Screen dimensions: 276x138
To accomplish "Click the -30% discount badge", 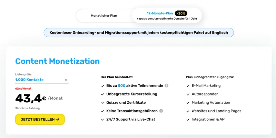I will click(181, 13).
